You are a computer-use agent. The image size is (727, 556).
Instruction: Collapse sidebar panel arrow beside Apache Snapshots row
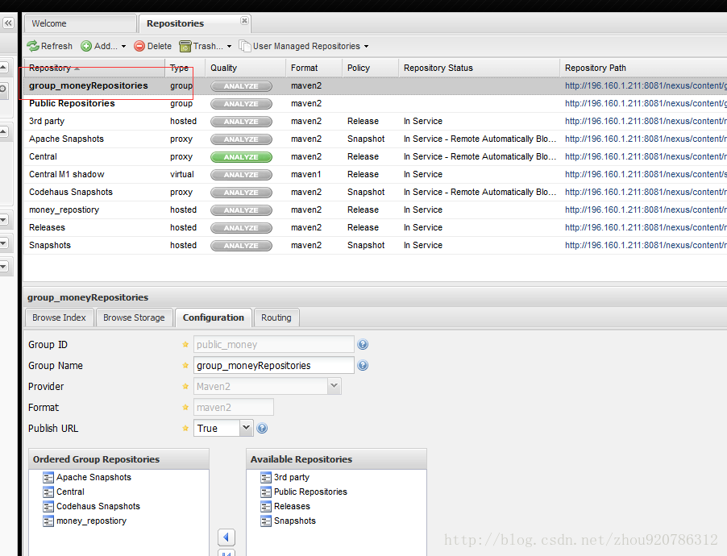click(4, 131)
